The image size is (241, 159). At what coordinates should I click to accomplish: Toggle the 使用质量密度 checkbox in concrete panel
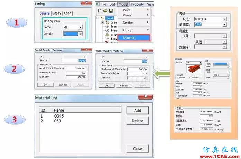pyautogui.click(x=177, y=129)
